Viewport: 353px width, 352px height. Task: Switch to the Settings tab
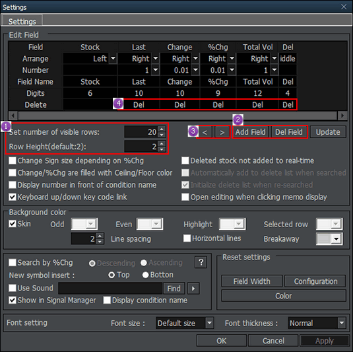[x=22, y=20]
